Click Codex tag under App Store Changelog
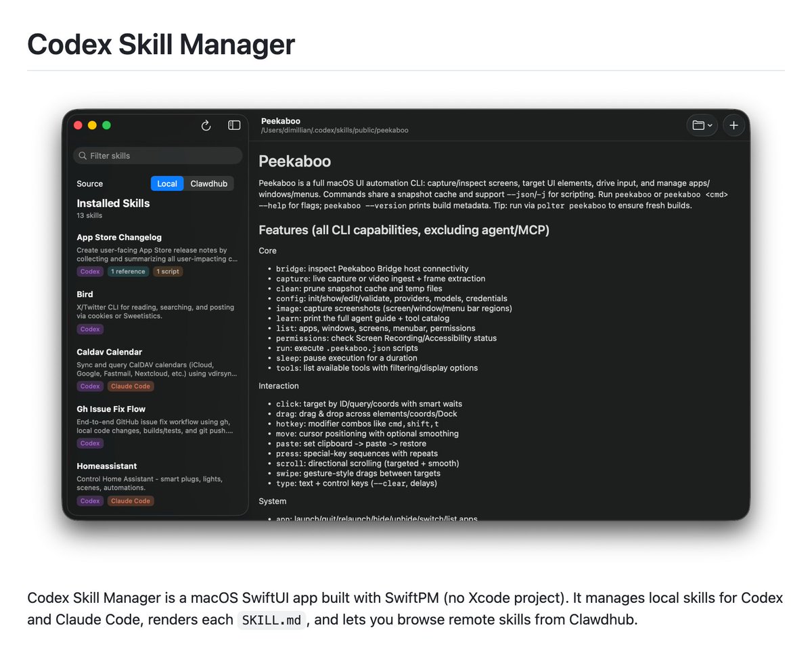812x653 pixels. click(90, 271)
